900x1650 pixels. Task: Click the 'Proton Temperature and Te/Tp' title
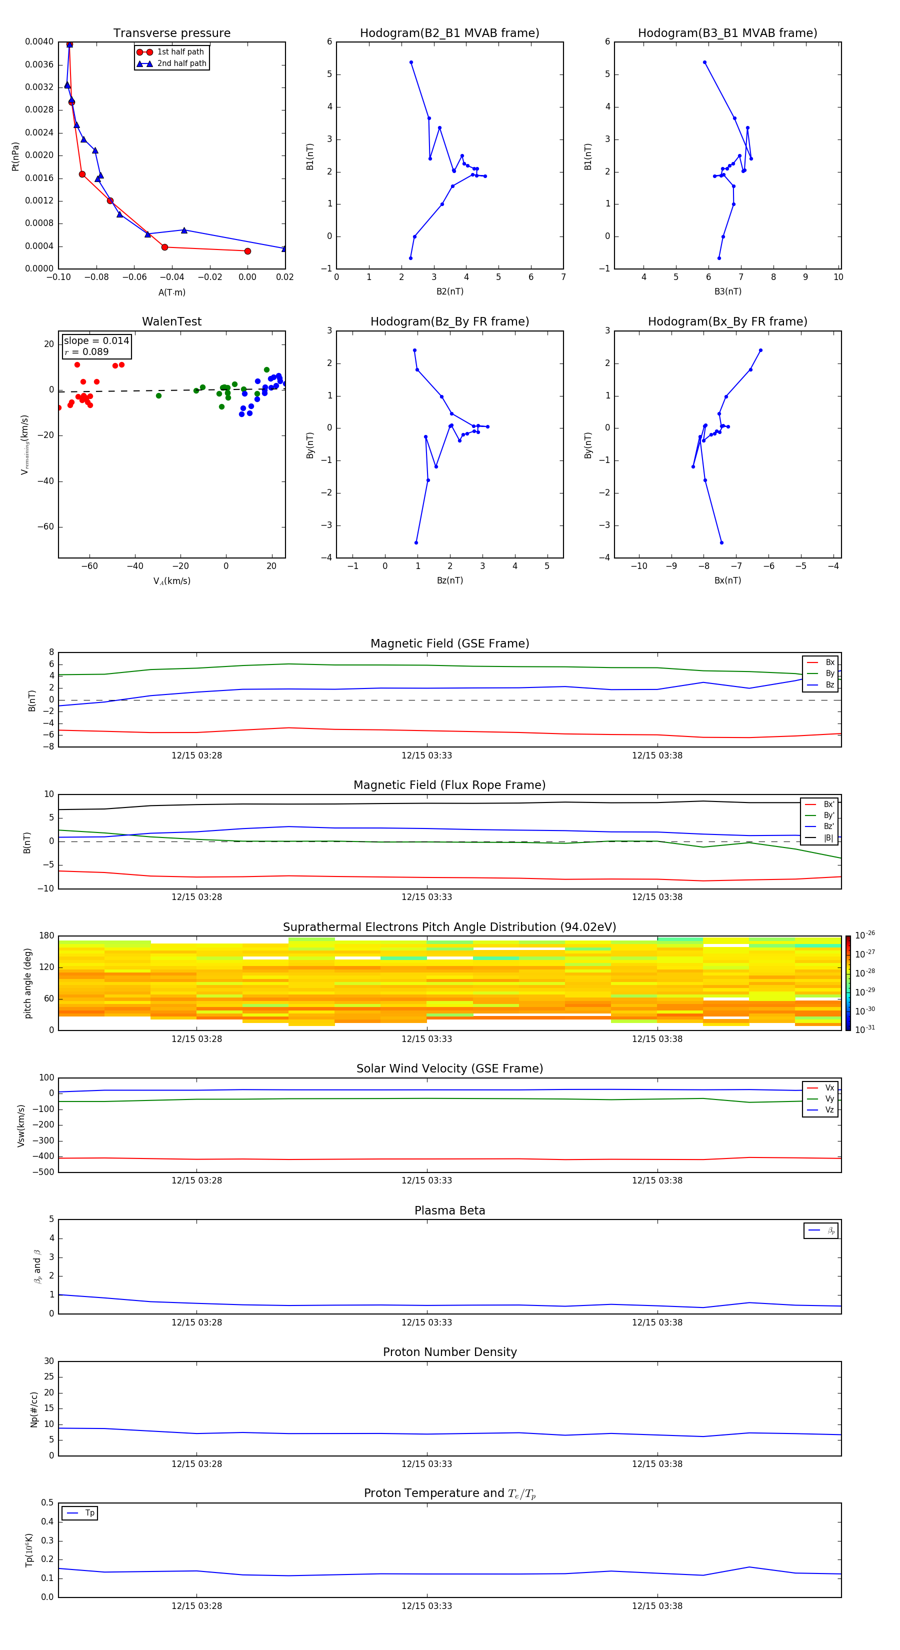(449, 1493)
